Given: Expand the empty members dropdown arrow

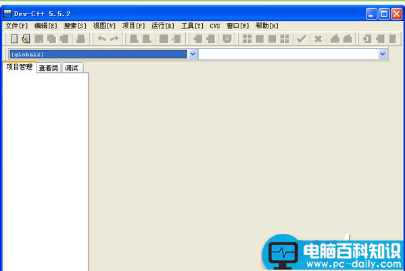Looking at the screenshot, I should pyautogui.click(x=383, y=54).
